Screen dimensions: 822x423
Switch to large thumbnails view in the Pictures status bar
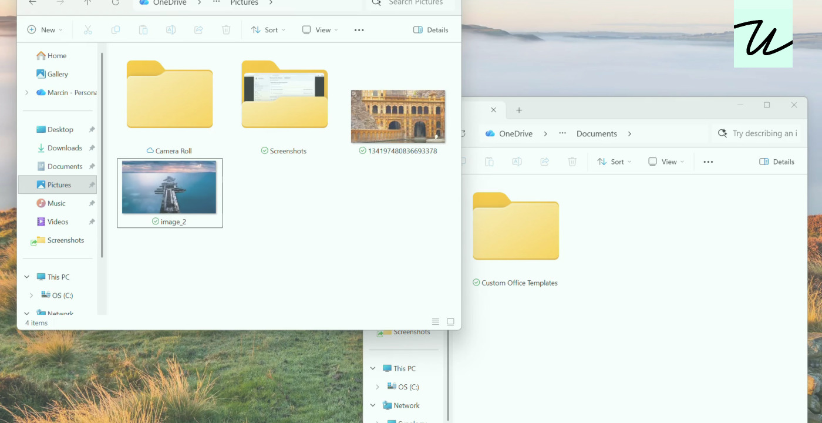tap(450, 322)
